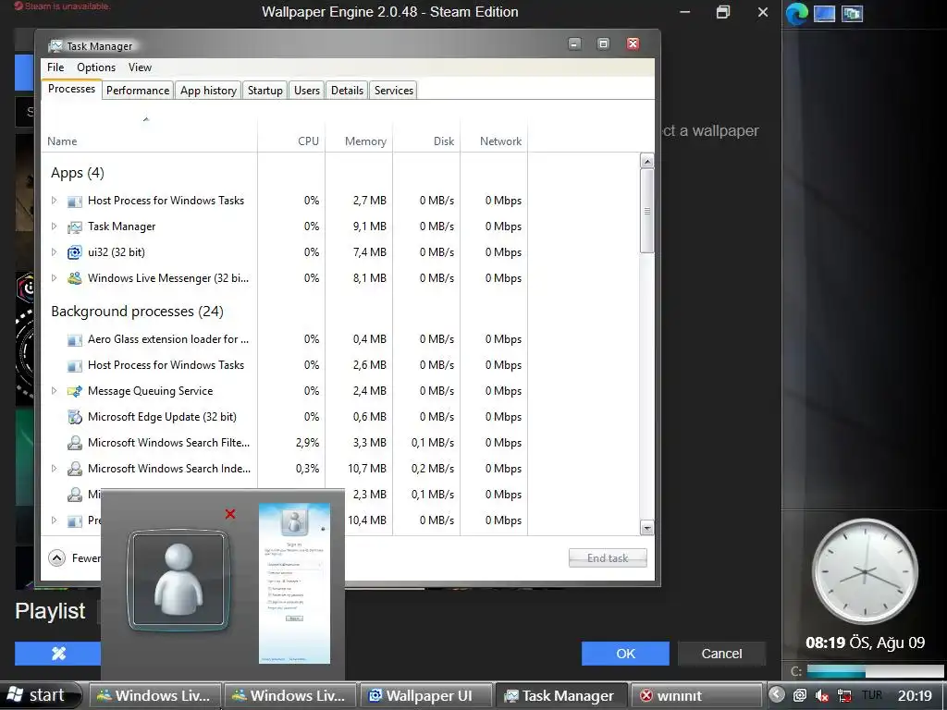947x710 pixels.
Task: Click the show desktop icon in the sidebar
Action: [824, 13]
